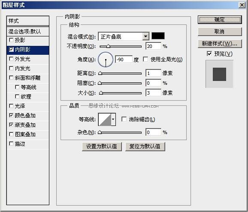Enable the 光泽 satin checkbox
248x212 pixels.
tap(11, 106)
